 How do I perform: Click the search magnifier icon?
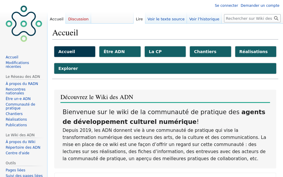(x=276, y=18)
